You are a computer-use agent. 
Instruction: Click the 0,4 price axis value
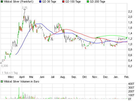tap(130, 60)
